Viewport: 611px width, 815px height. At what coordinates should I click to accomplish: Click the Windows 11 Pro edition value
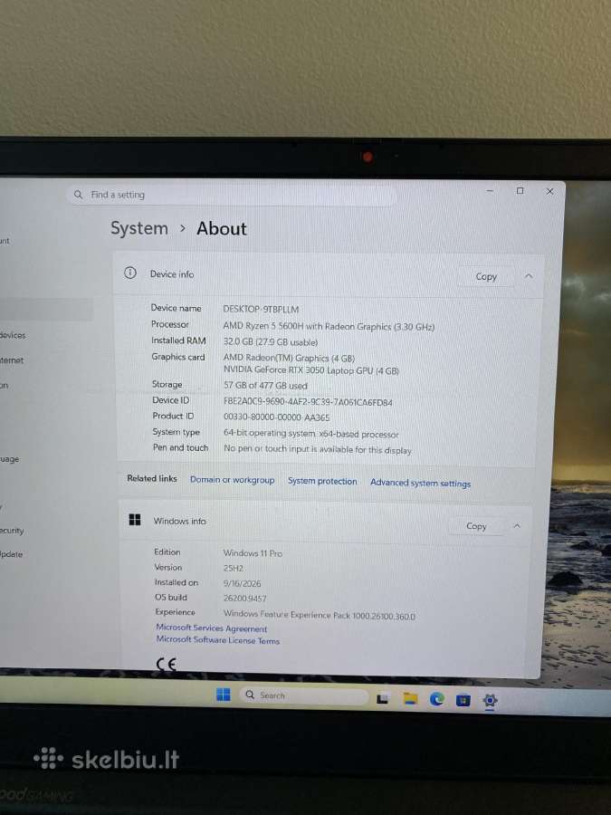[x=253, y=553]
